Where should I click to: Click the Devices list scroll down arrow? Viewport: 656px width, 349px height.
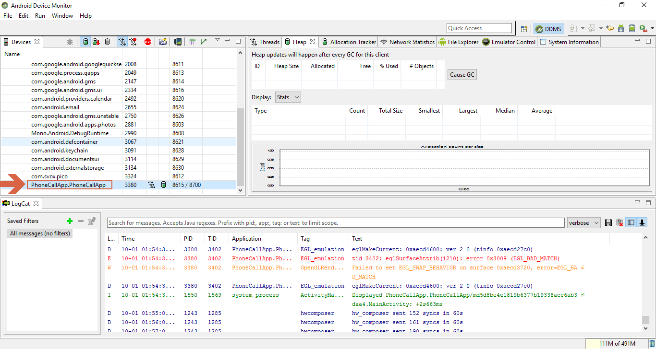241,190
